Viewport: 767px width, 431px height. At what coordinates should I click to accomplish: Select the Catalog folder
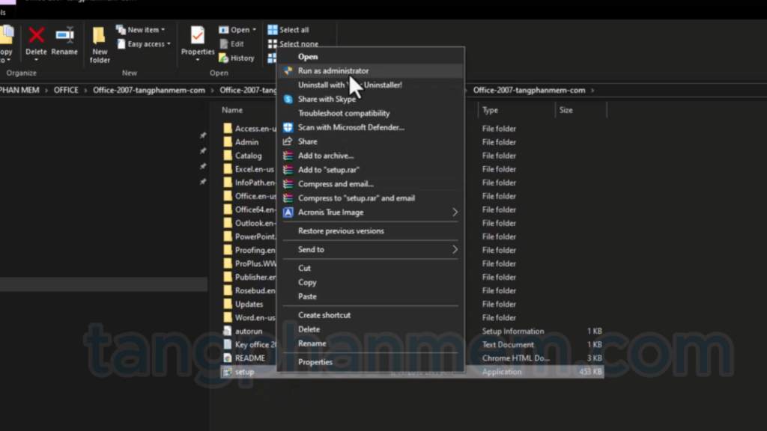click(248, 156)
